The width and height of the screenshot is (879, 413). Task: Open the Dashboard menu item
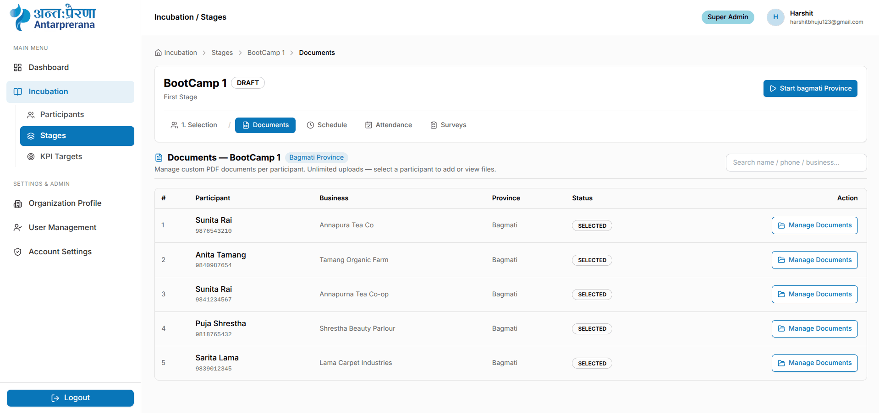point(70,68)
